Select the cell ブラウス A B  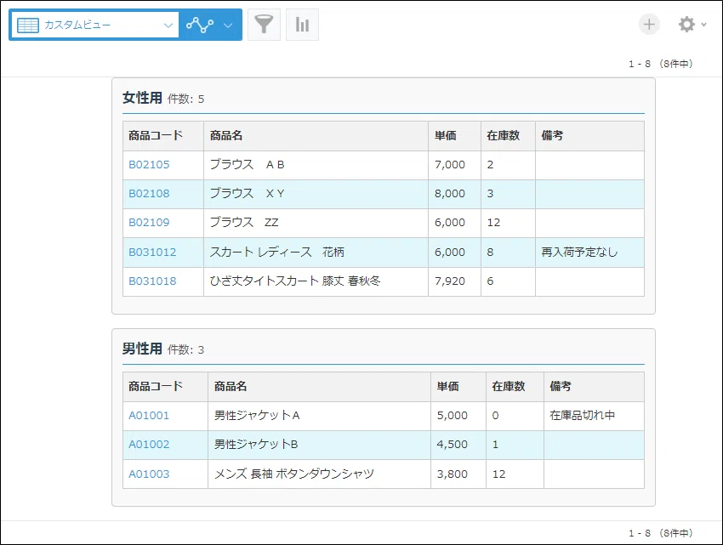pyautogui.click(x=316, y=165)
